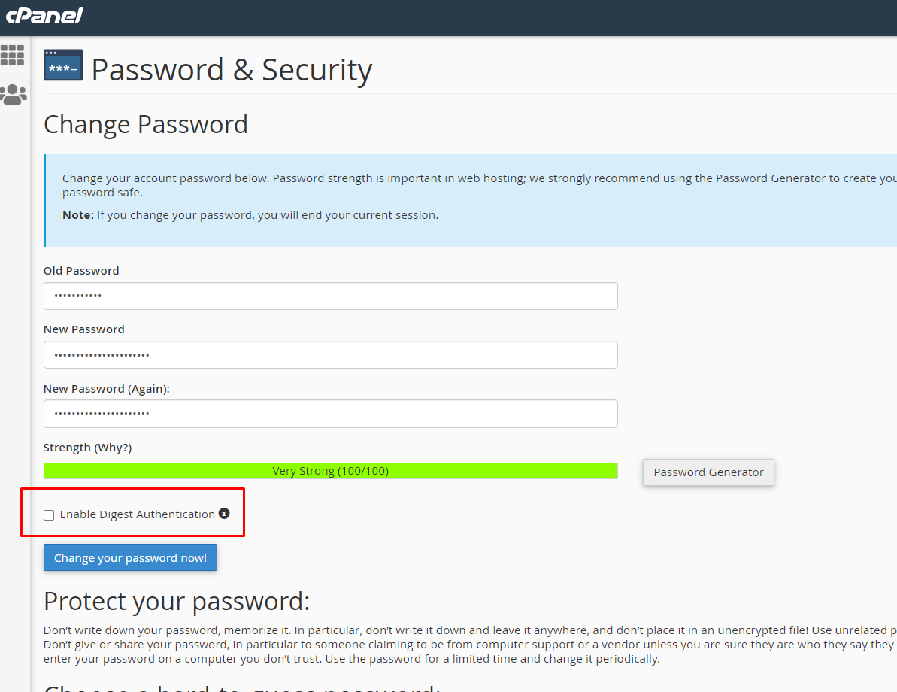Click the Password & Security page icon

(x=63, y=65)
